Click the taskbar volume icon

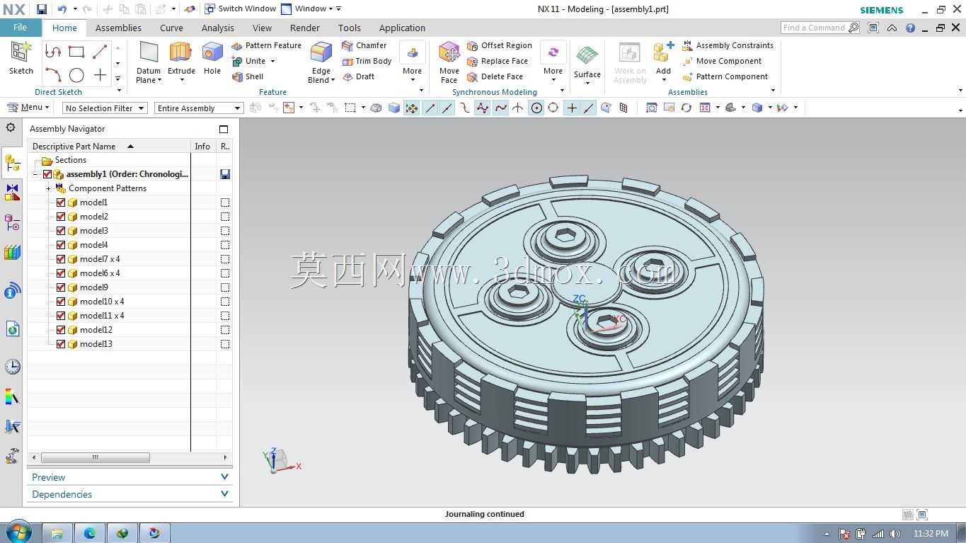[895, 534]
